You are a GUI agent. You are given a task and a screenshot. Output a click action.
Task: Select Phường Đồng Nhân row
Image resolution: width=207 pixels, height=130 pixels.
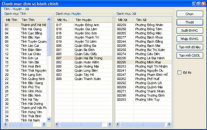[x=144, y=25]
